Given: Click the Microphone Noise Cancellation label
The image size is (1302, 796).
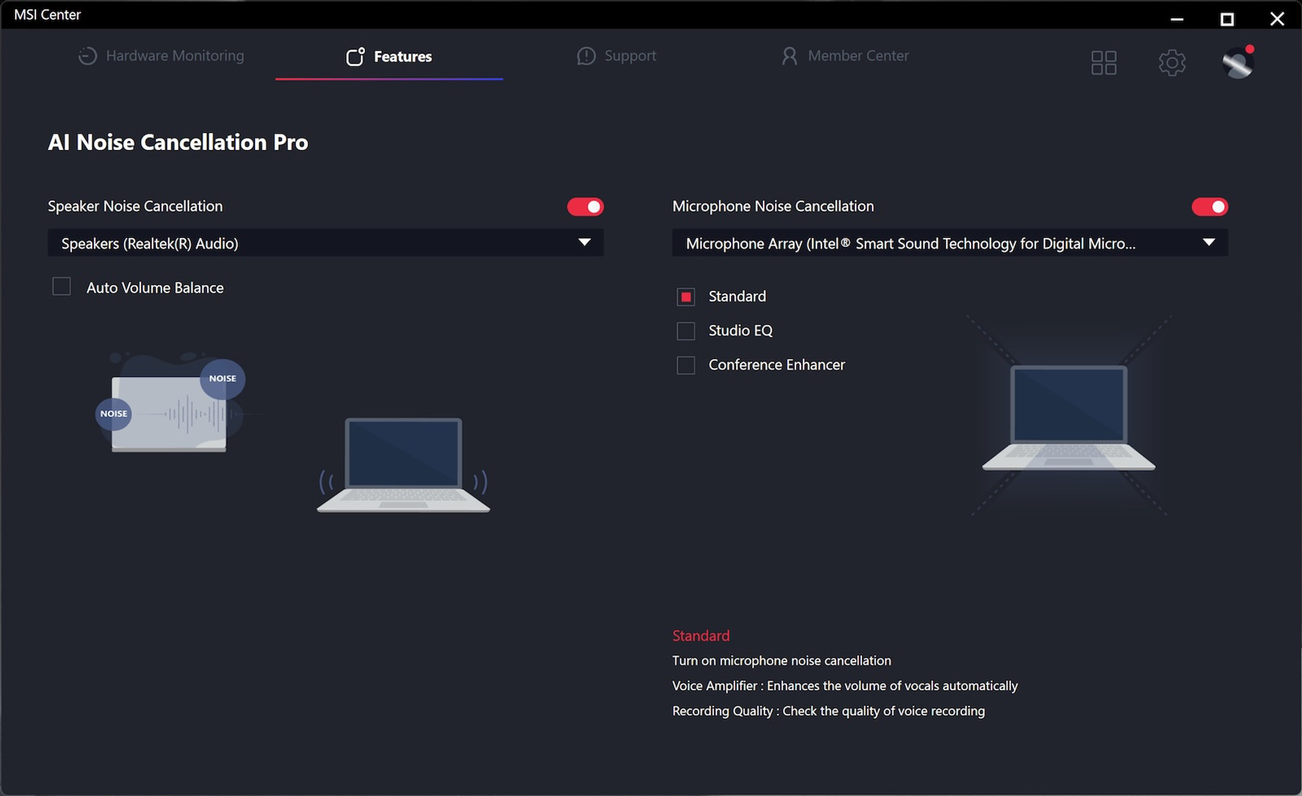Looking at the screenshot, I should point(773,206).
